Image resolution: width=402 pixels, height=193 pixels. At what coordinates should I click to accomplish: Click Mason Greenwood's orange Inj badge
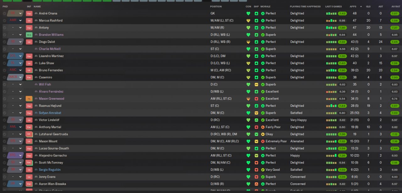point(29,99)
